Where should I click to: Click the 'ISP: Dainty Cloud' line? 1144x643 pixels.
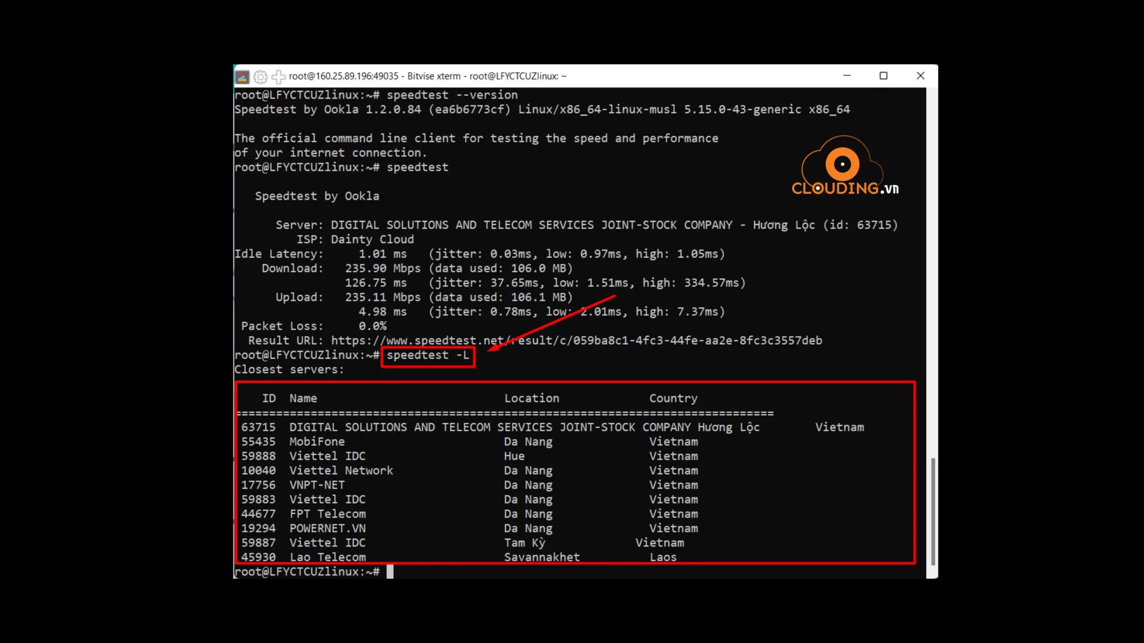(x=355, y=240)
